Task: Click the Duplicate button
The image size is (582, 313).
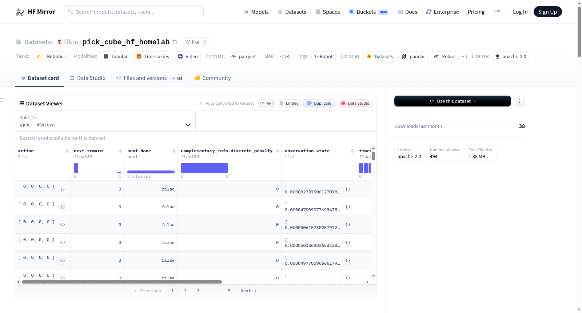Action: click(x=319, y=103)
